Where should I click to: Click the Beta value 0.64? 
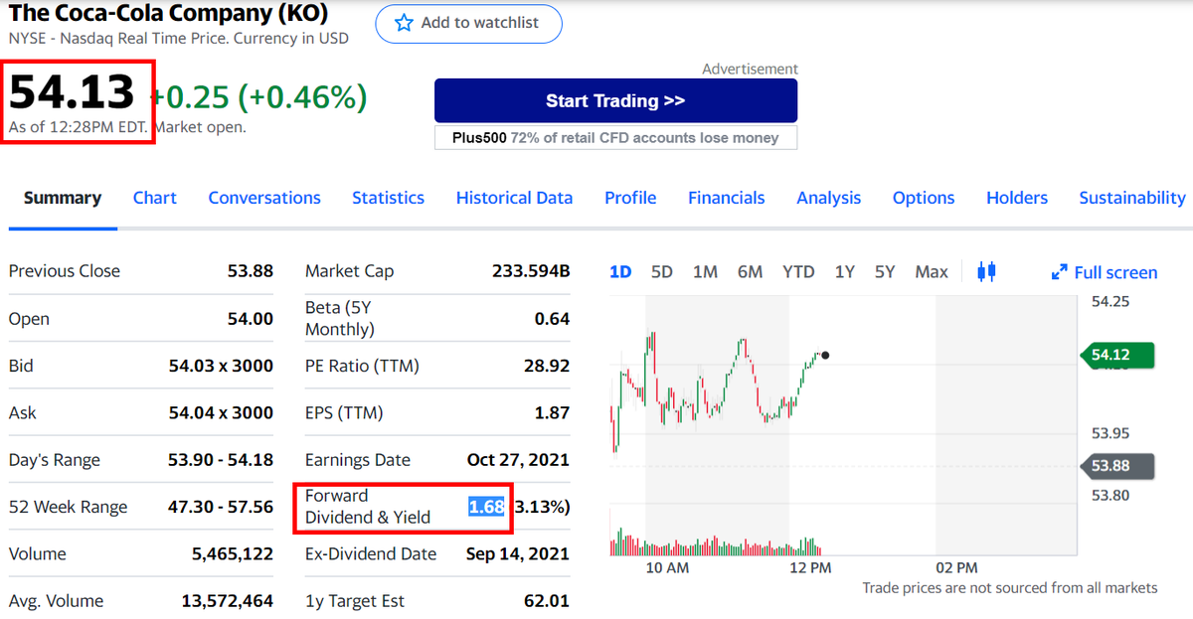click(x=552, y=319)
